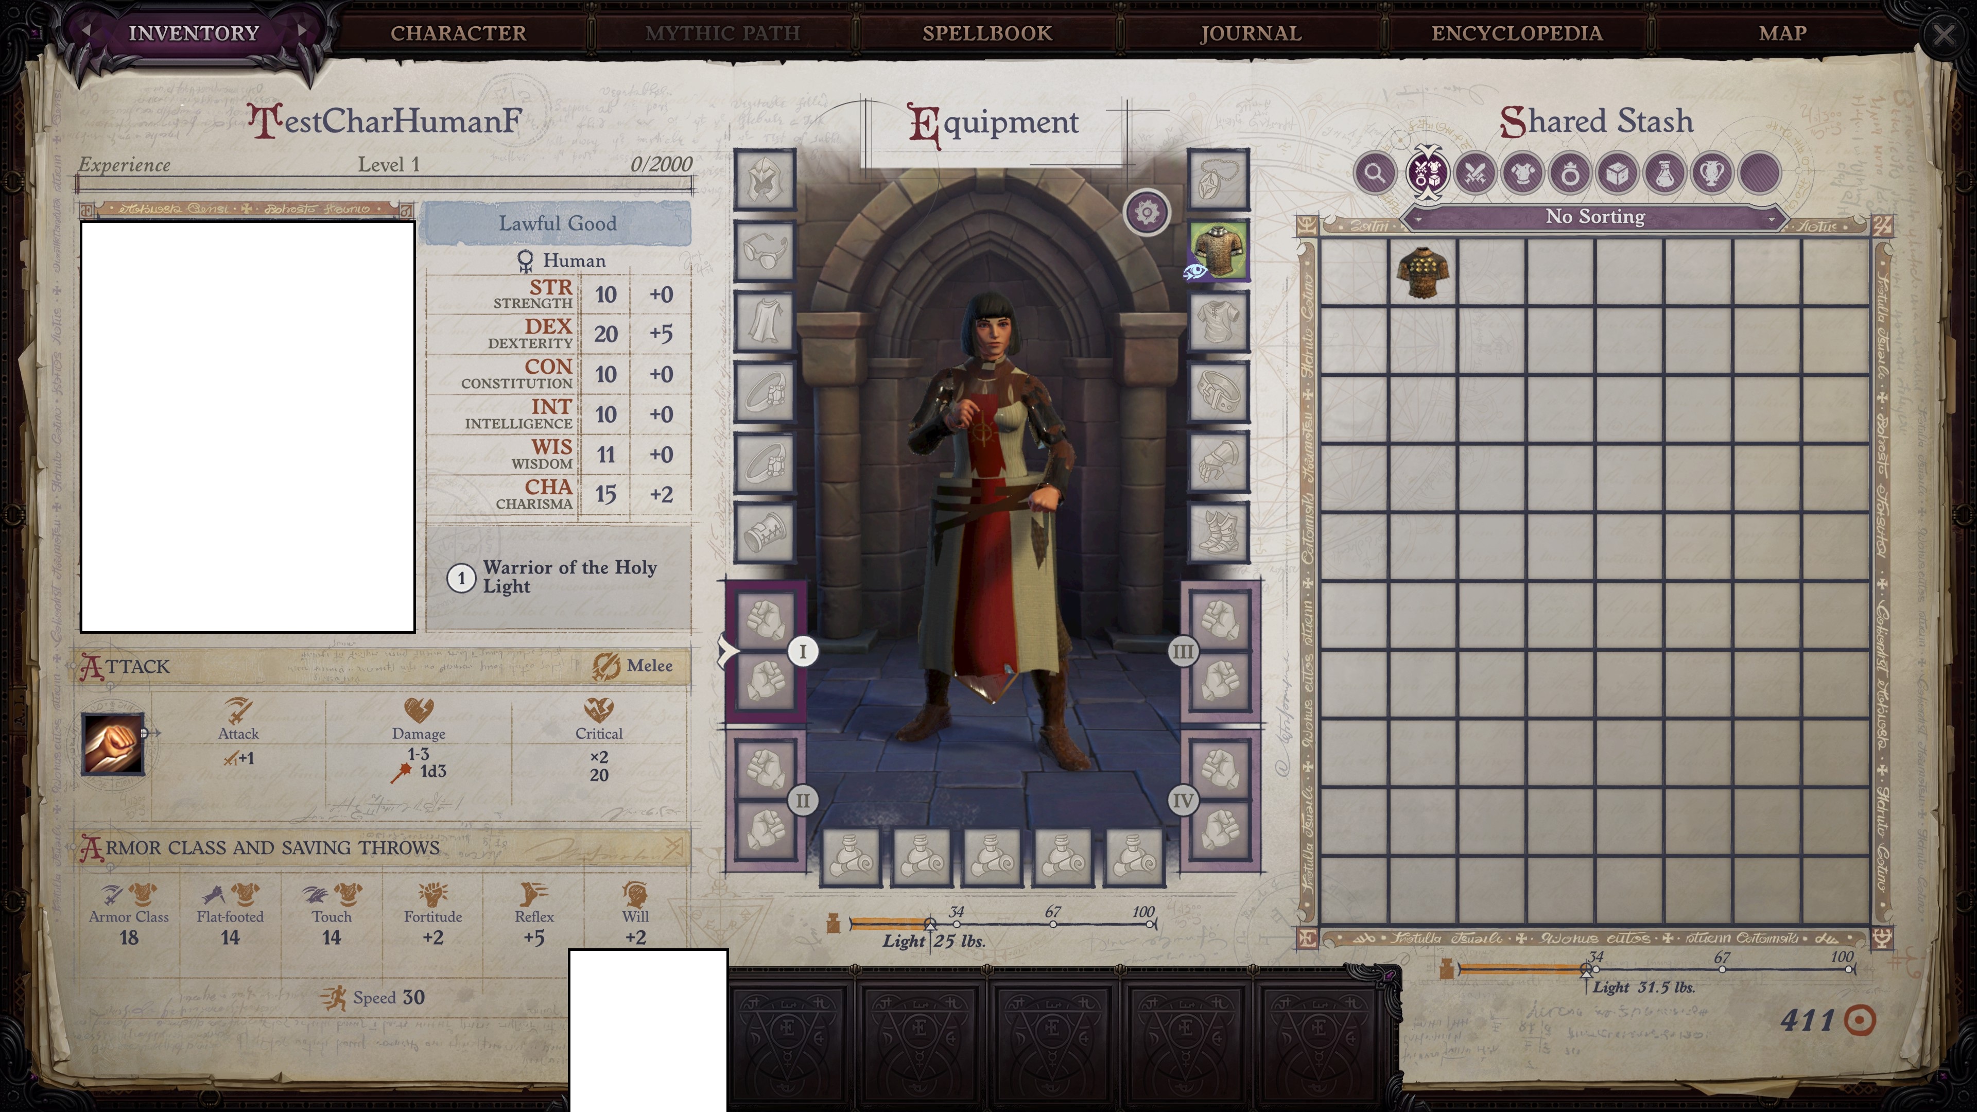Click the 411 gold amount
This screenshot has height=1112, width=1977.
1808,1021
